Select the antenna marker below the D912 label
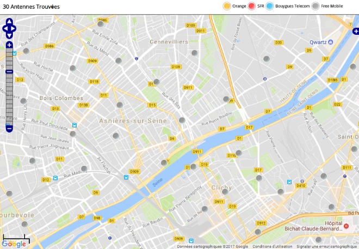 click(258, 232)
